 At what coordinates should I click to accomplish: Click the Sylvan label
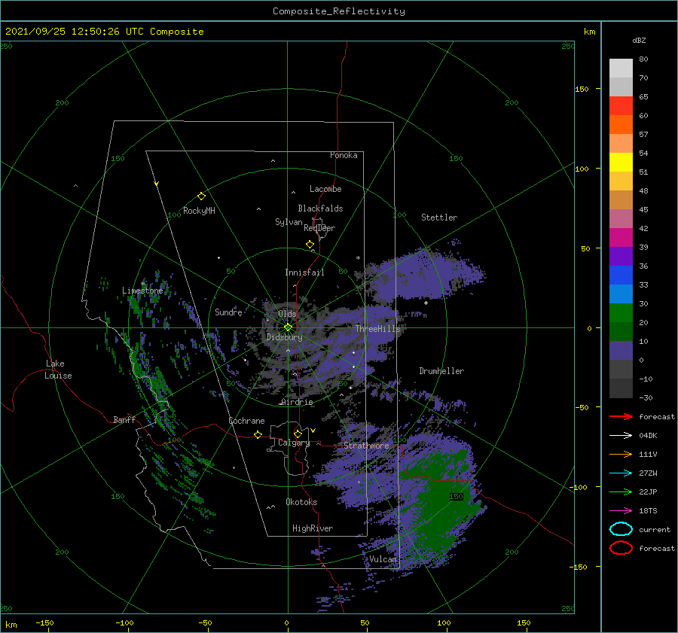[289, 222]
